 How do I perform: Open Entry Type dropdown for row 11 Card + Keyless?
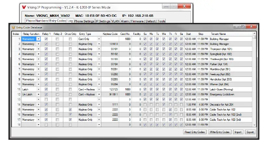[99, 89]
